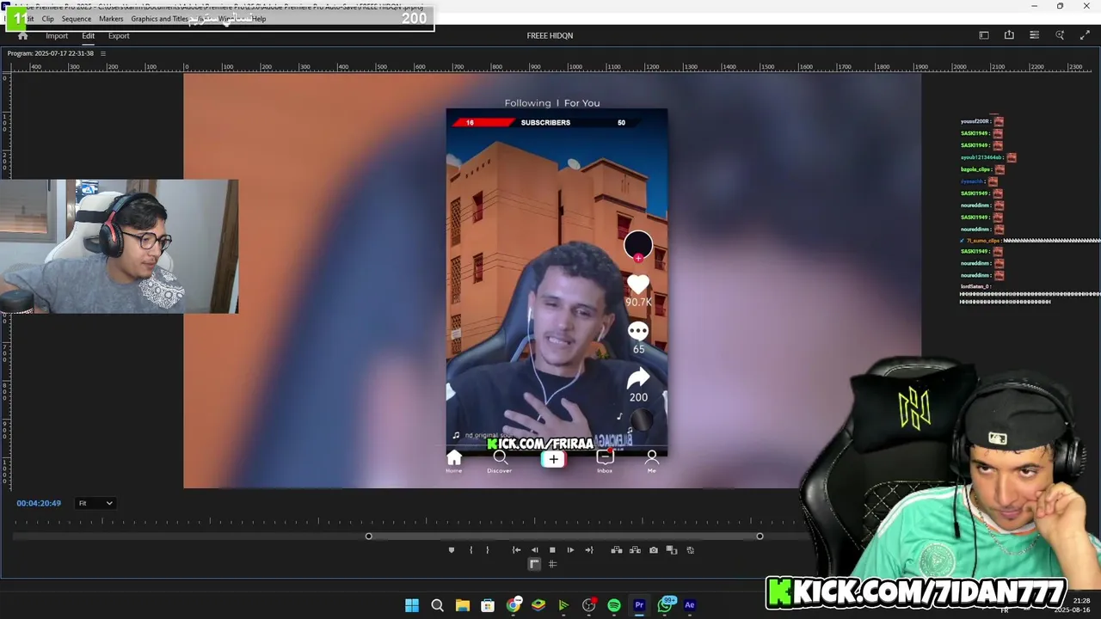
Task: Click the taskbar Search icon
Action: [437, 605]
